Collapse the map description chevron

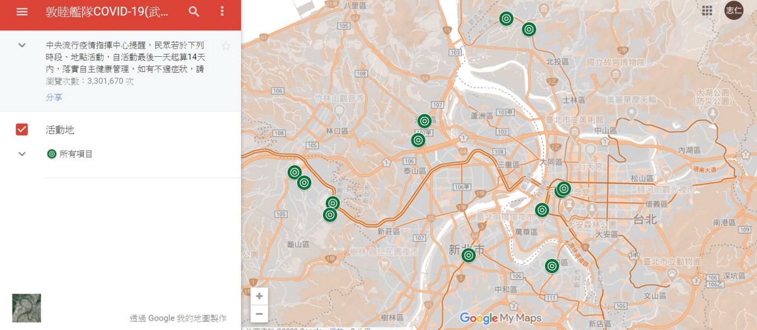coord(22,45)
